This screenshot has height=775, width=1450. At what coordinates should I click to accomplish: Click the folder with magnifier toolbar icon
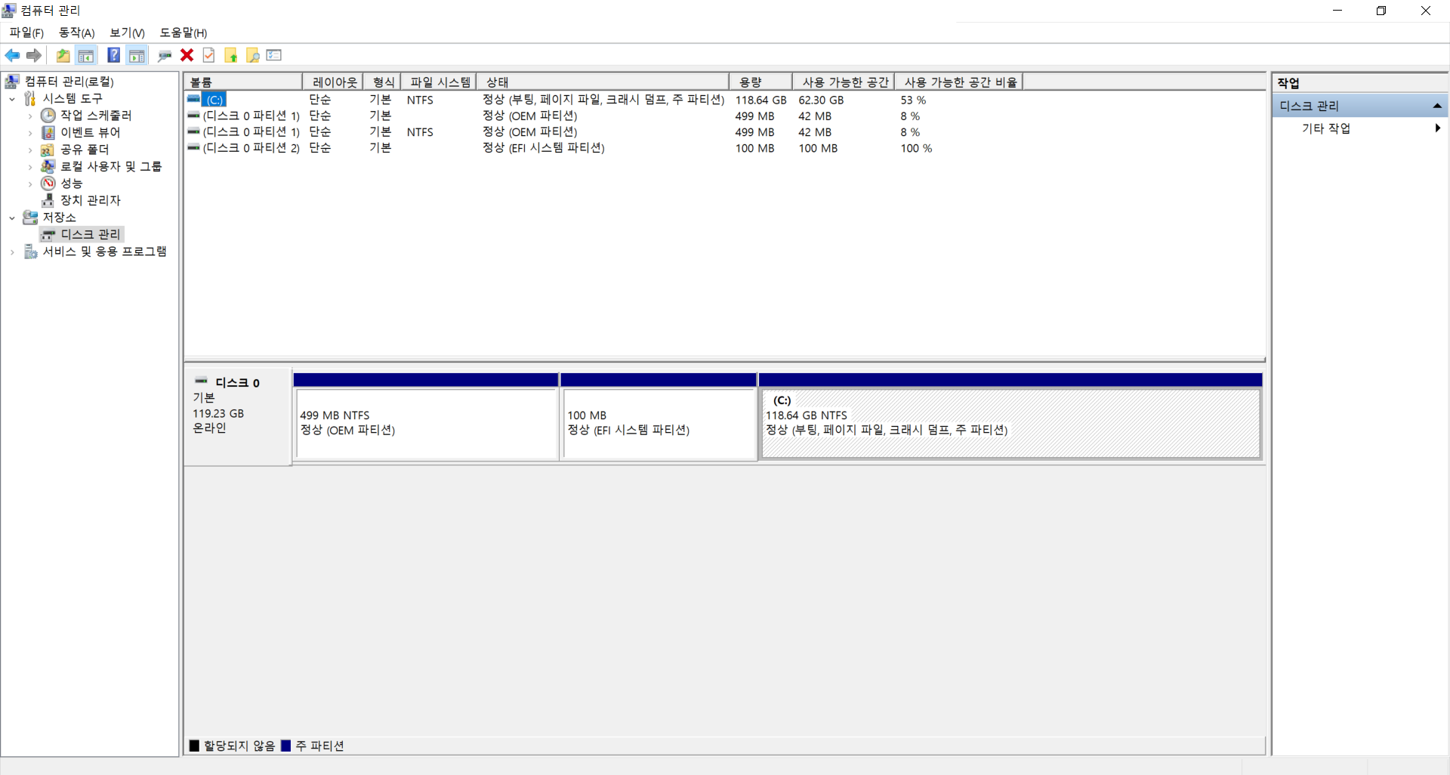pyautogui.click(x=253, y=55)
